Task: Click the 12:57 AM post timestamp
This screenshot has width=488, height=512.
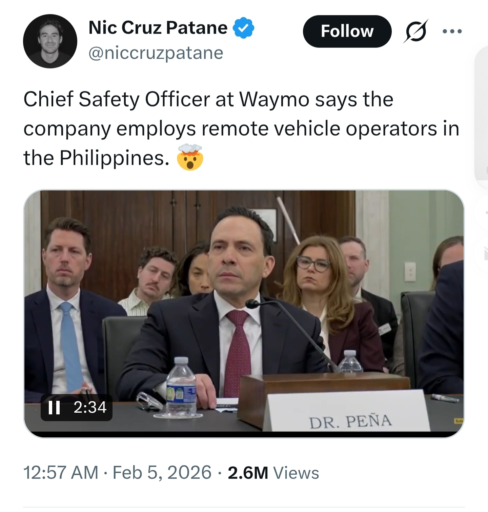Action: (x=61, y=473)
